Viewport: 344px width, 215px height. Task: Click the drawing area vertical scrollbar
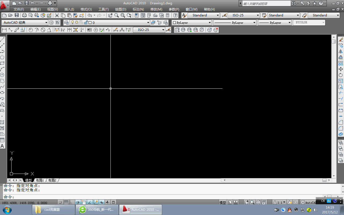(334, 106)
